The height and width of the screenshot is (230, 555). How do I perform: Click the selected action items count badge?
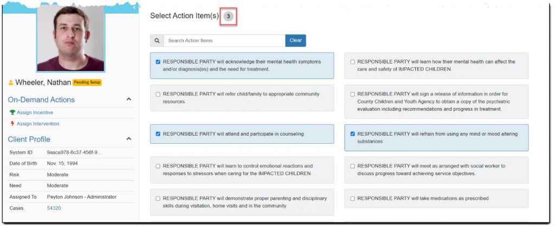coord(229,17)
